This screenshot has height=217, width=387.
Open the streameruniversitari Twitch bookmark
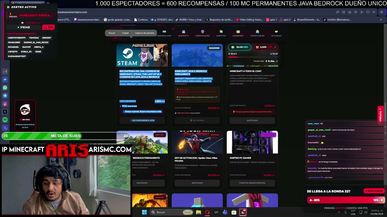pyautogui.click(x=86, y=20)
